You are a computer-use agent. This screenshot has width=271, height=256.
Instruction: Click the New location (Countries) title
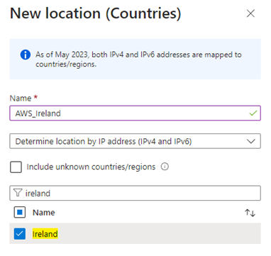96,13
